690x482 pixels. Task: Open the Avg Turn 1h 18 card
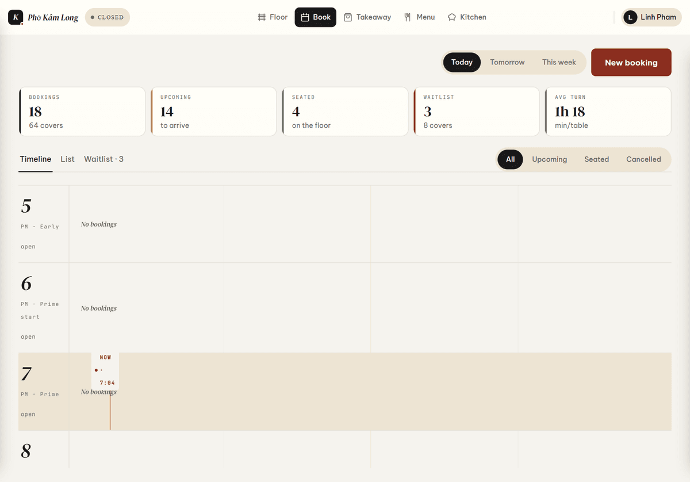tap(608, 112)
